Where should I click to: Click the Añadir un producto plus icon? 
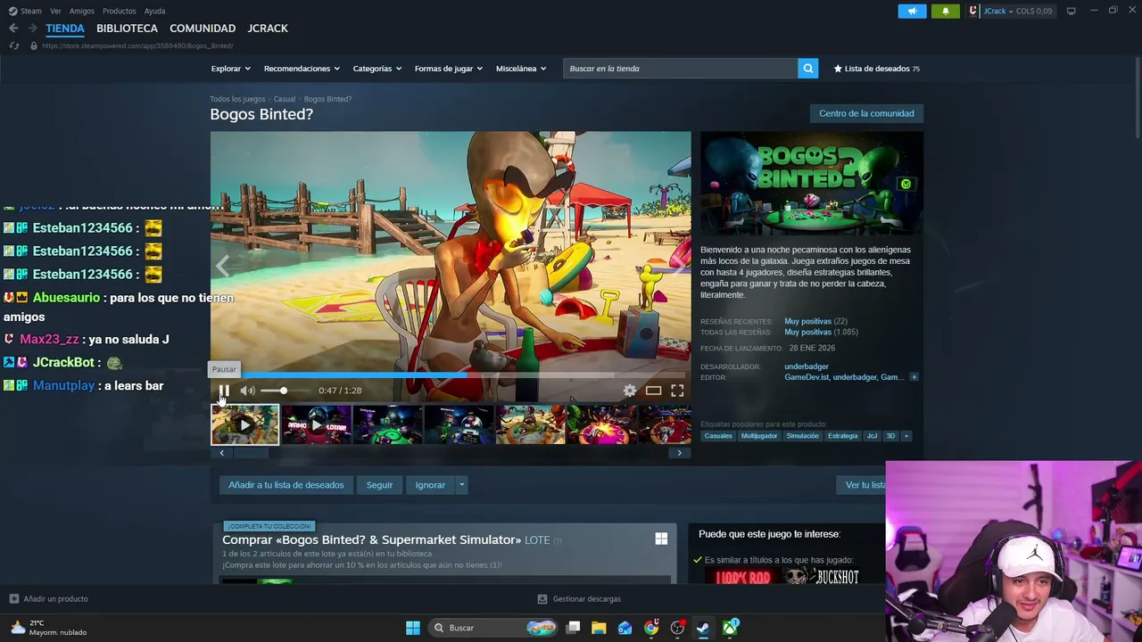13,599
